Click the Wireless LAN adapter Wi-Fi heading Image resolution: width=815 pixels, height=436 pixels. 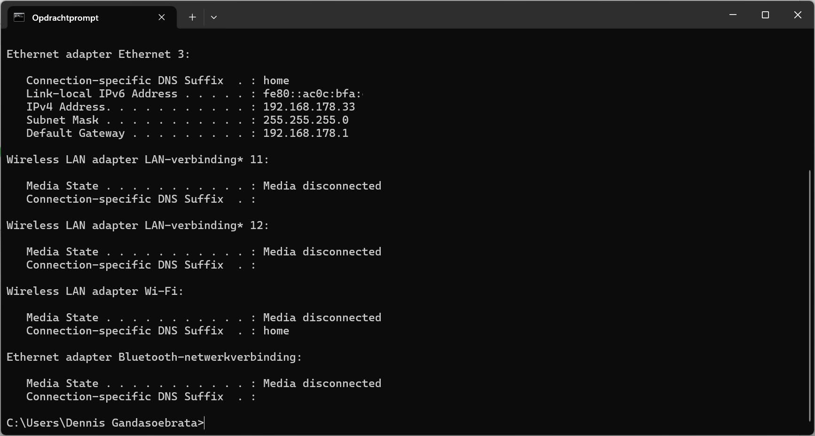[x=95, y=291]
